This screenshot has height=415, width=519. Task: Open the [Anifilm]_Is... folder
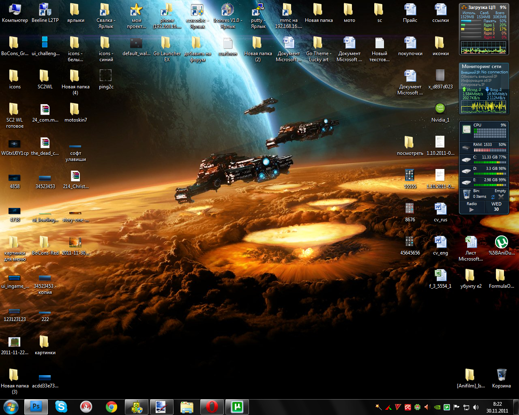(470, 379)
